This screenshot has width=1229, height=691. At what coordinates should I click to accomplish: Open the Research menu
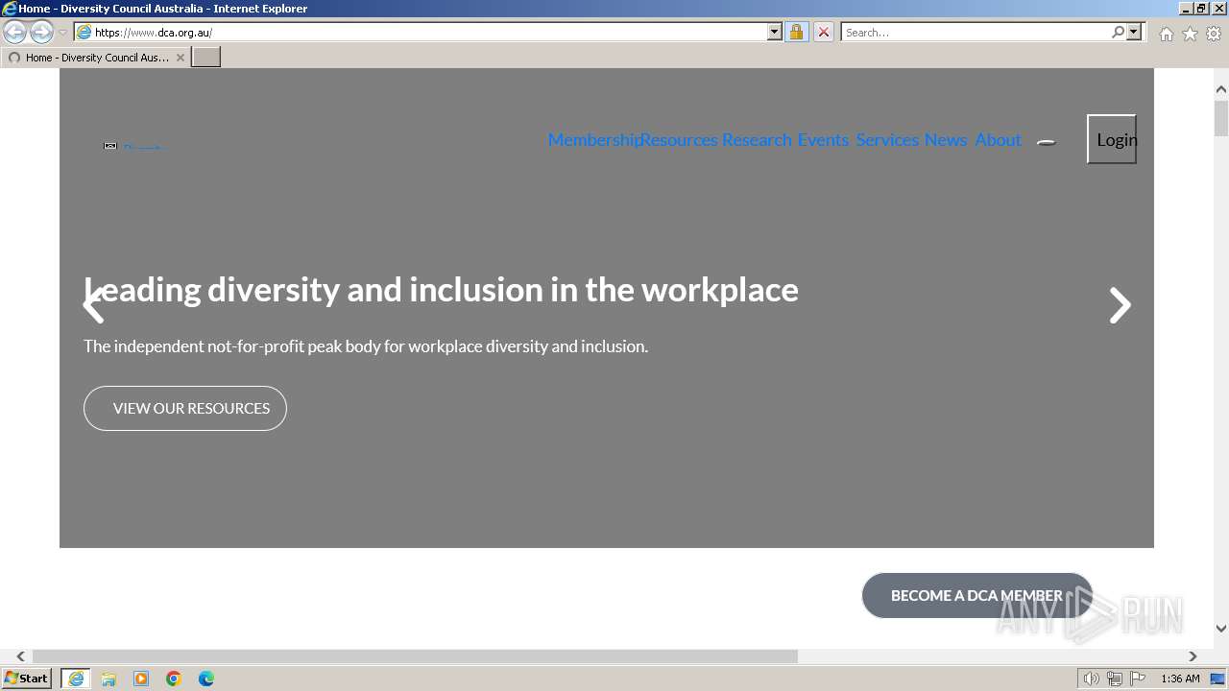tap(757, 140)
